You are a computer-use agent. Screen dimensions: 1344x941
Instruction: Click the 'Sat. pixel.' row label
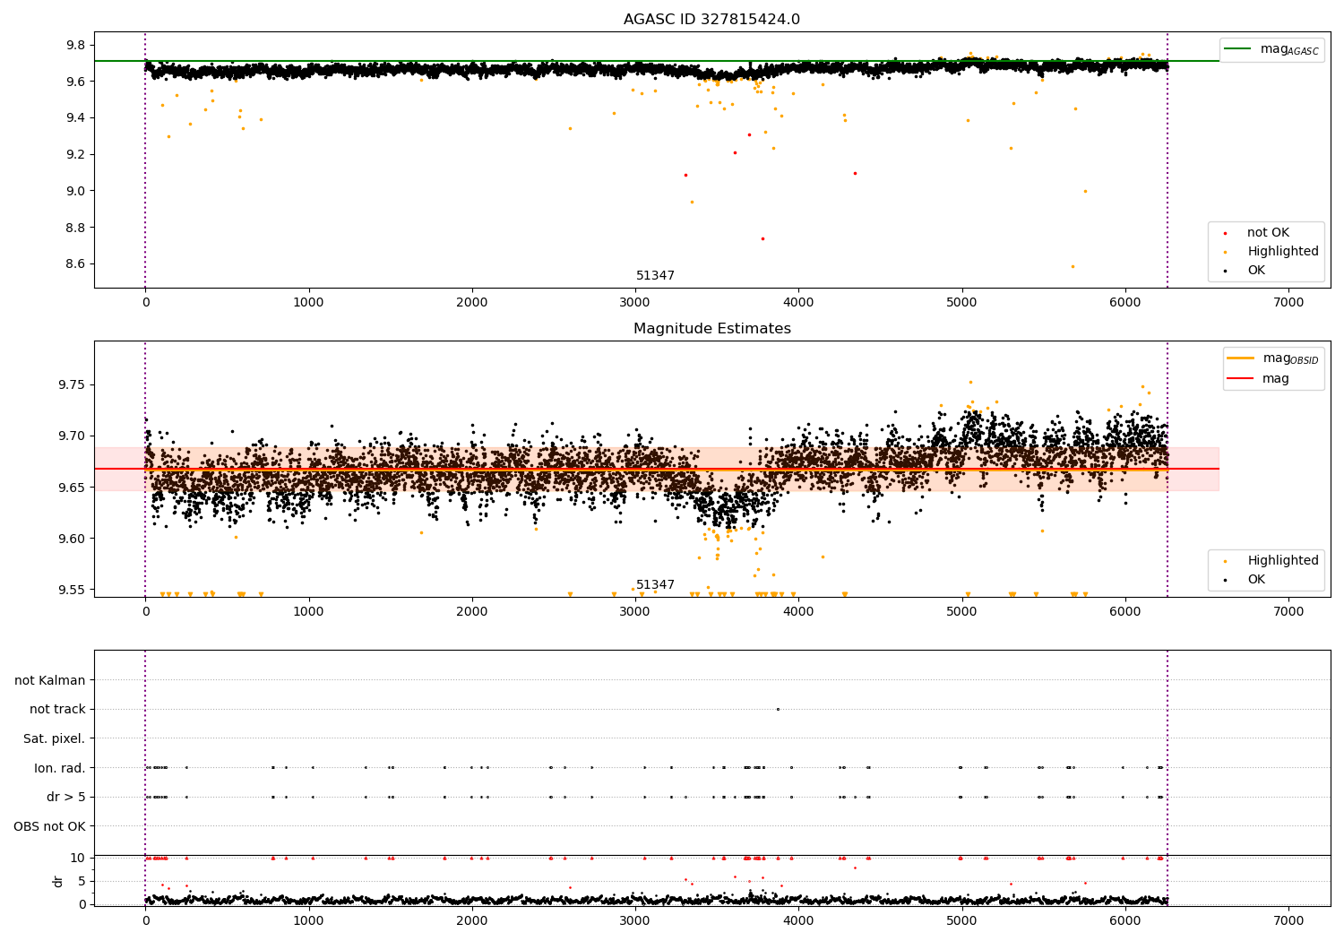point(55,738)
